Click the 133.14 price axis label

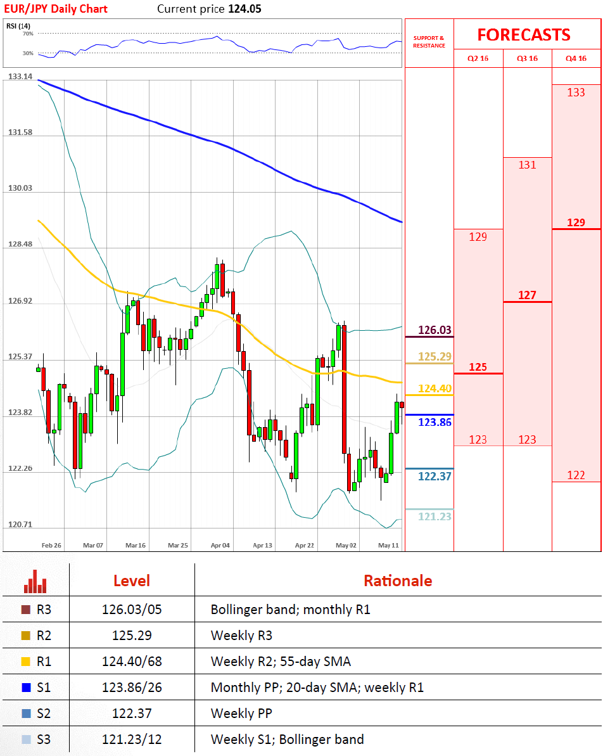(x=20, y=77)
